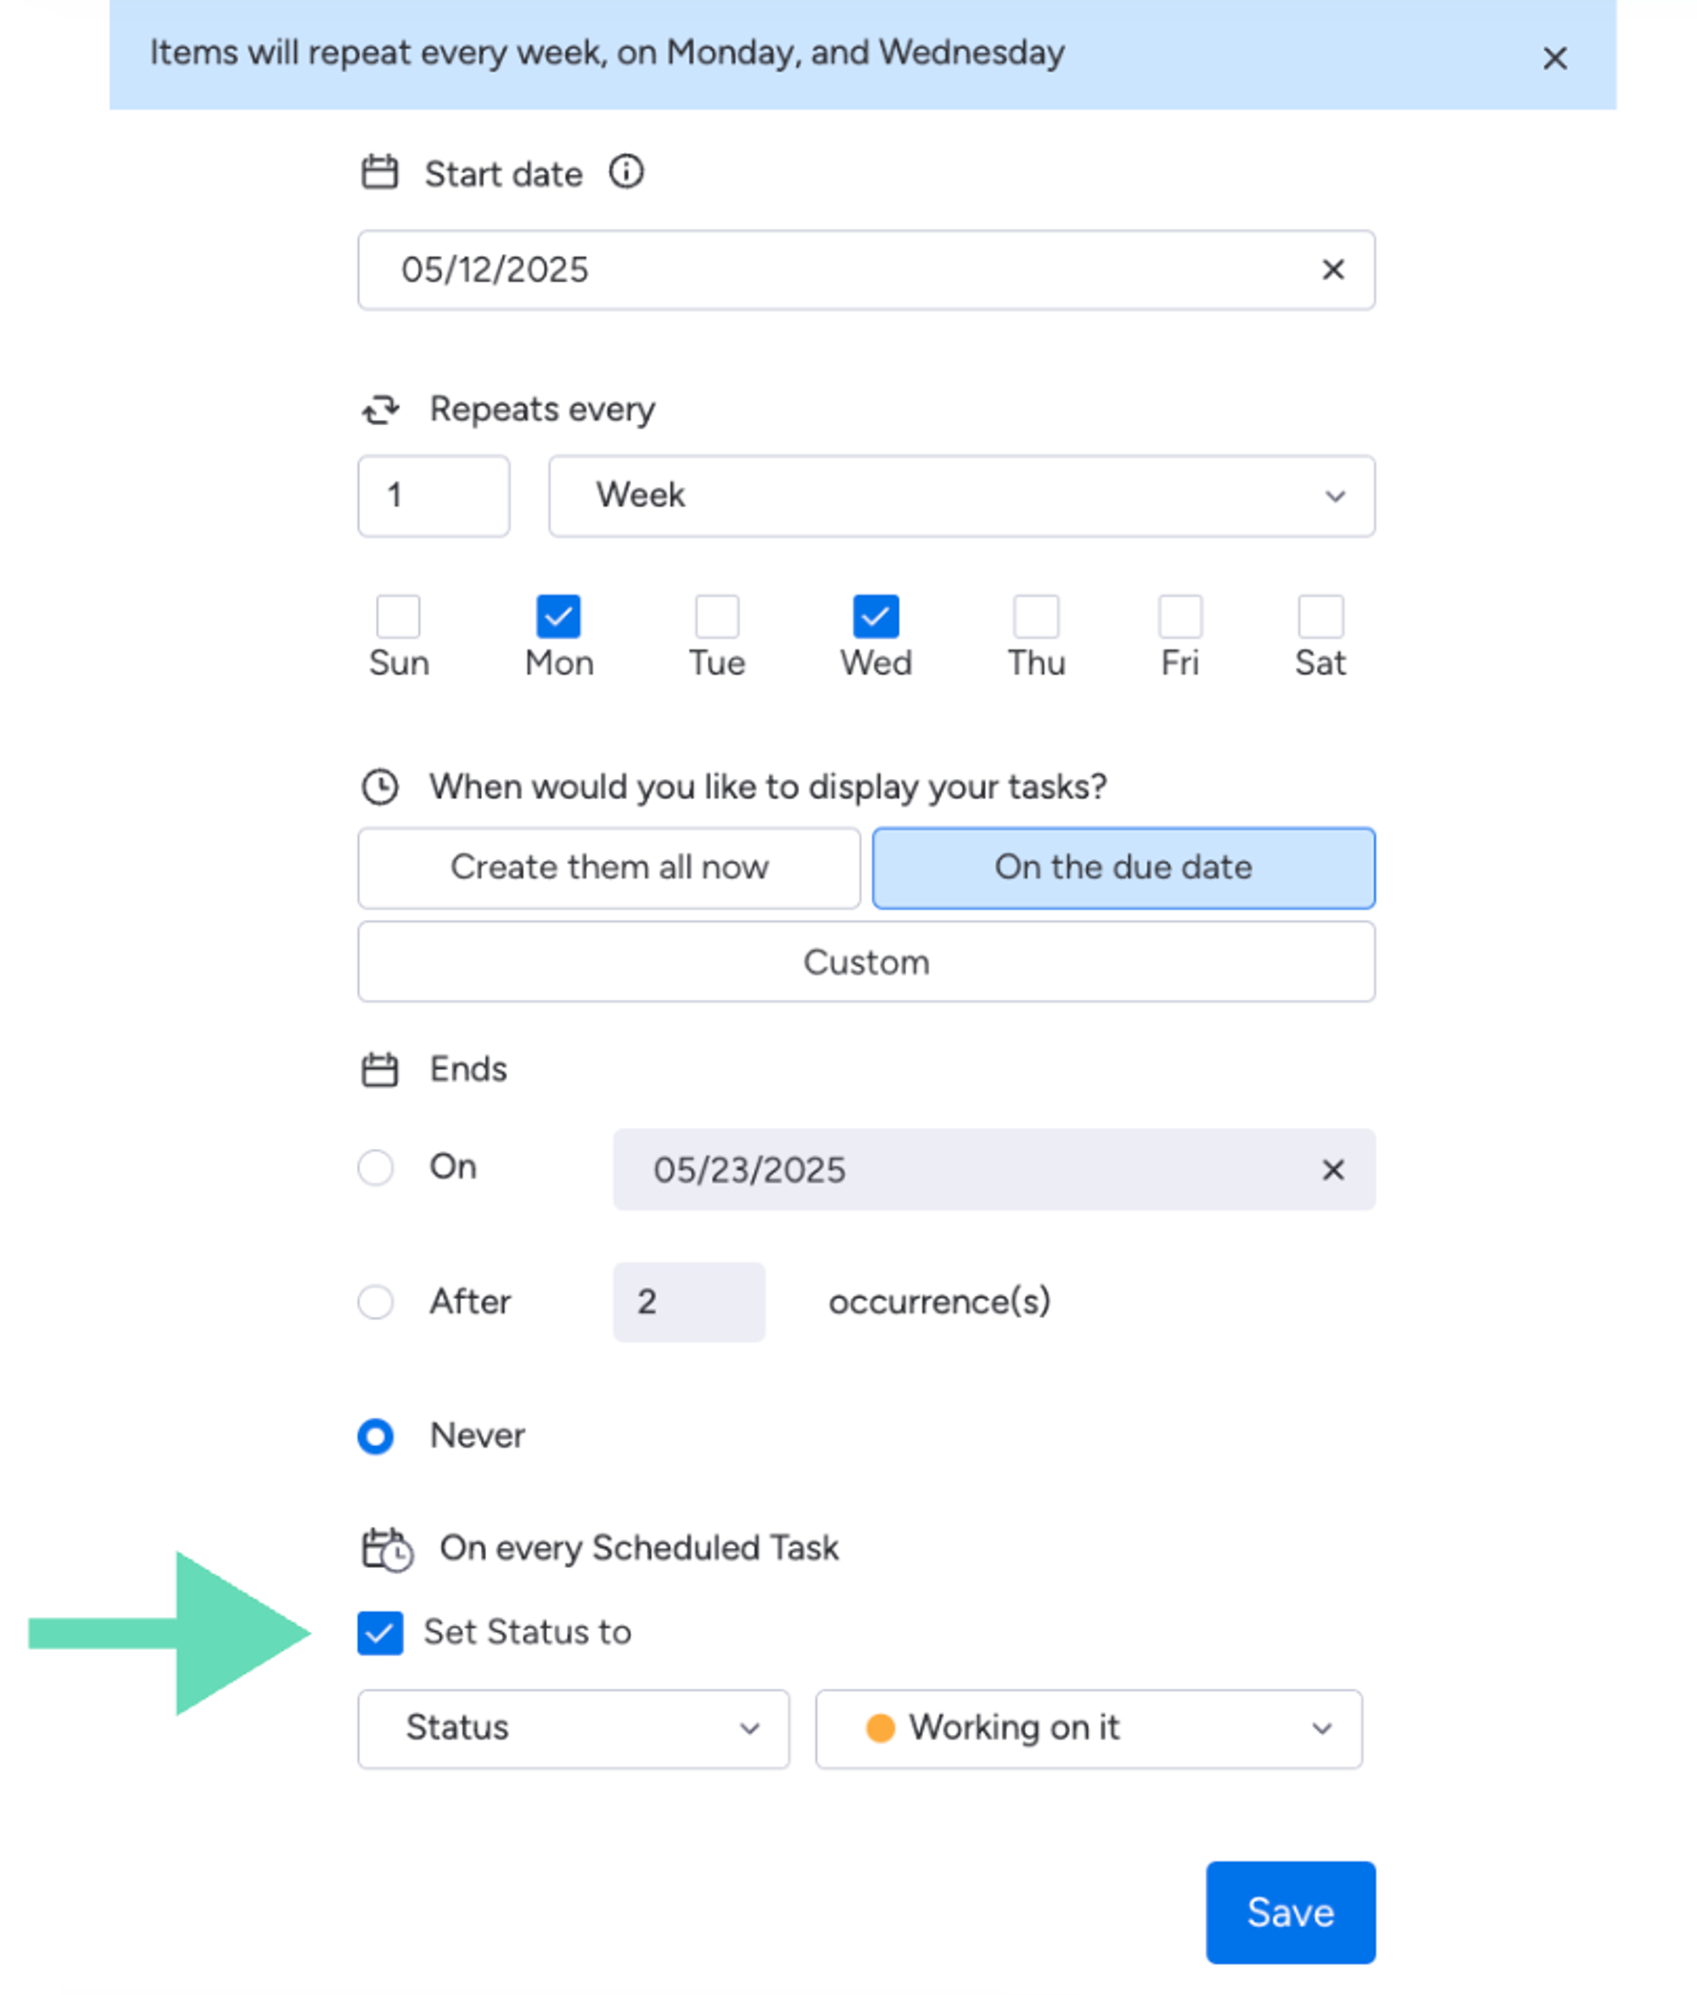1697x1995 pixels.
Task: Check the Tue checkbox
Action: click(x=717, y=617)
